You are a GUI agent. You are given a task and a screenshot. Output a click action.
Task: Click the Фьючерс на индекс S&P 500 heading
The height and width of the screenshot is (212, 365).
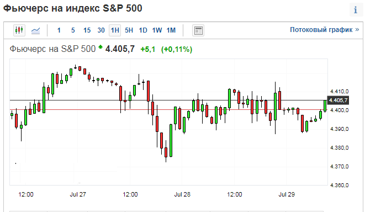point(73,8)
